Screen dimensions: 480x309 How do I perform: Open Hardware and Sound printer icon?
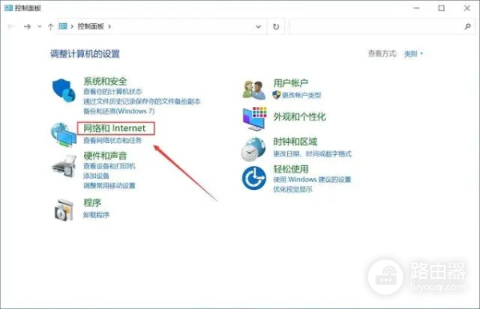pyautogui.click(x=64, y=165)
